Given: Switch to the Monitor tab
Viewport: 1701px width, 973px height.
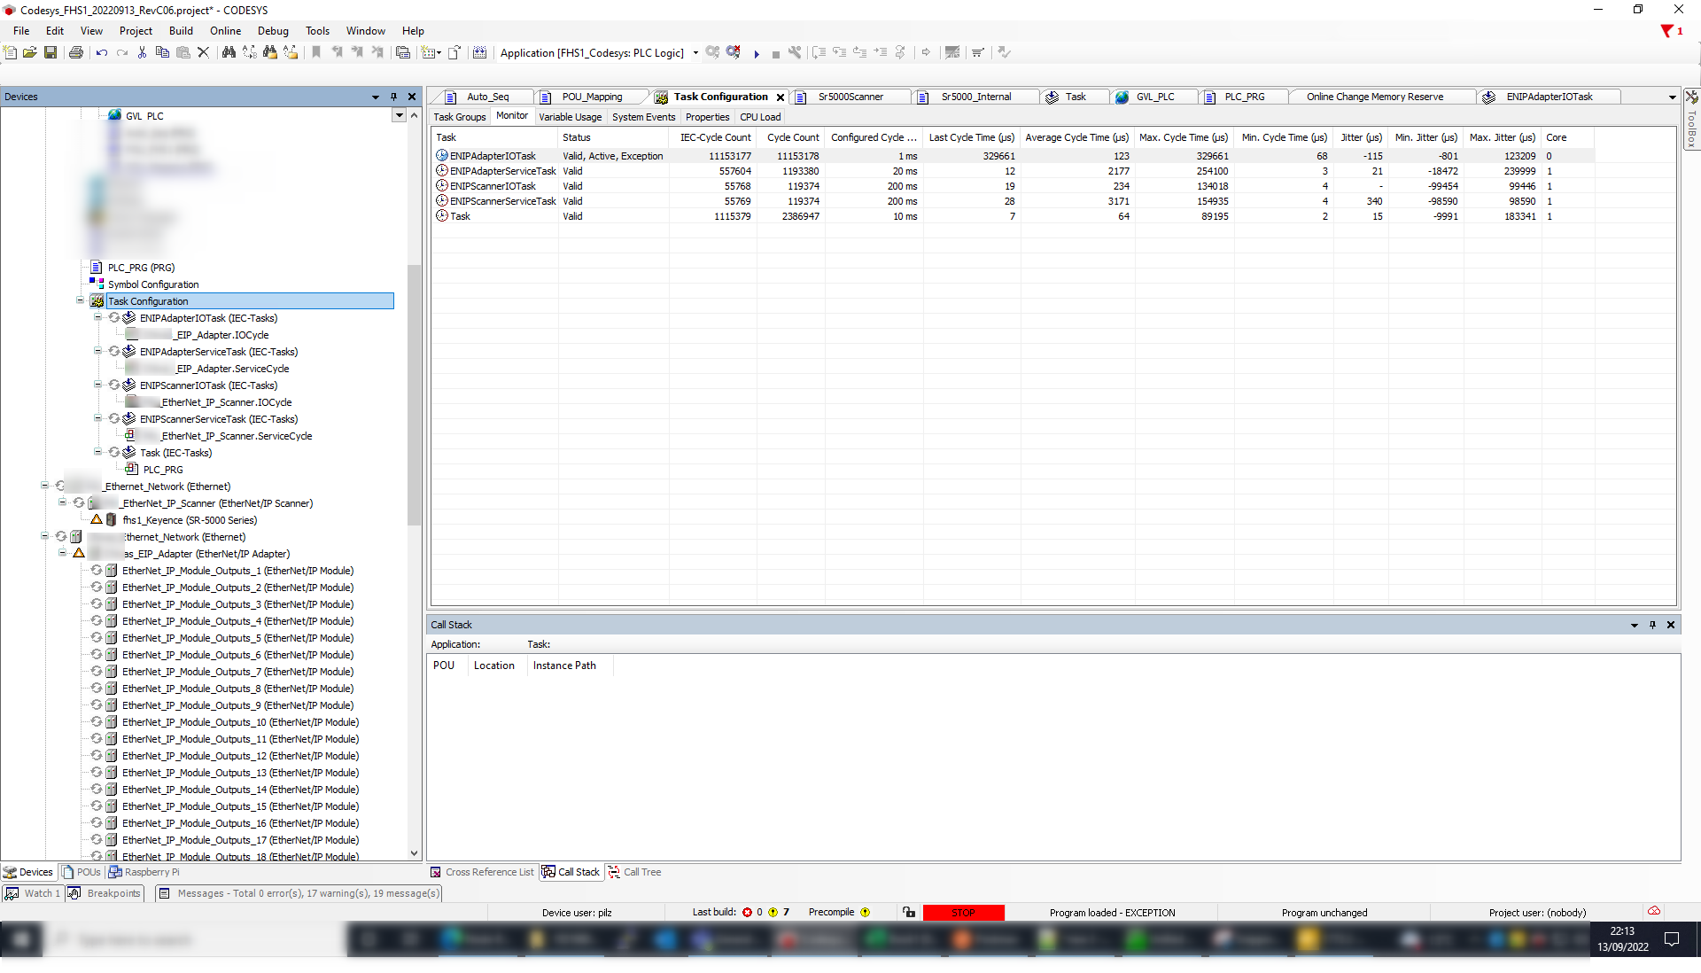Looking at the screenshot, I should tap(512, 117).
